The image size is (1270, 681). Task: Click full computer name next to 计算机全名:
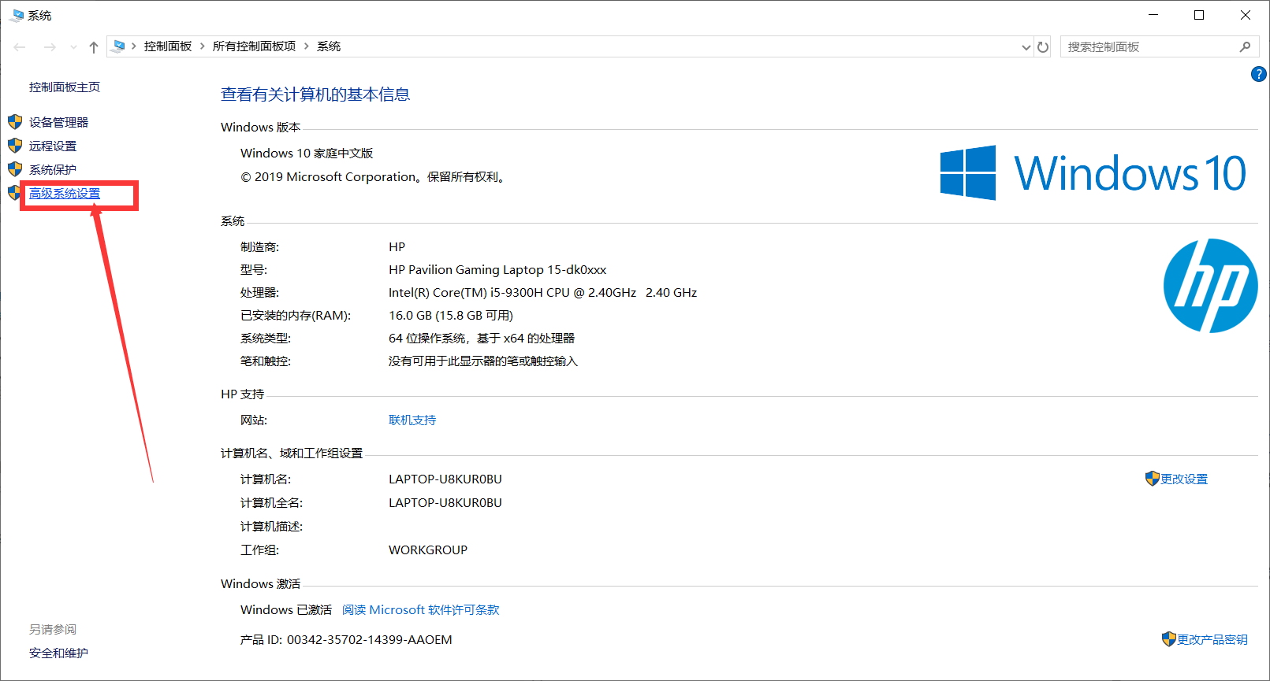tap(445, 503)
